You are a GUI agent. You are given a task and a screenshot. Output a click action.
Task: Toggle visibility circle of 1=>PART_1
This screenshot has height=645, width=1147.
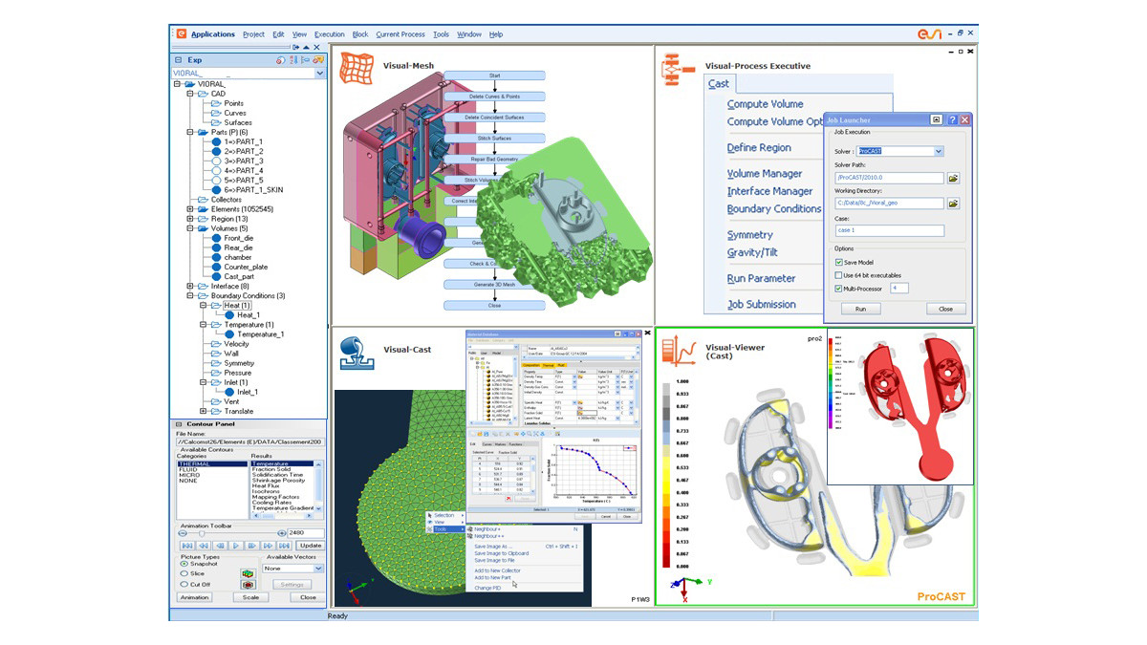216,141
